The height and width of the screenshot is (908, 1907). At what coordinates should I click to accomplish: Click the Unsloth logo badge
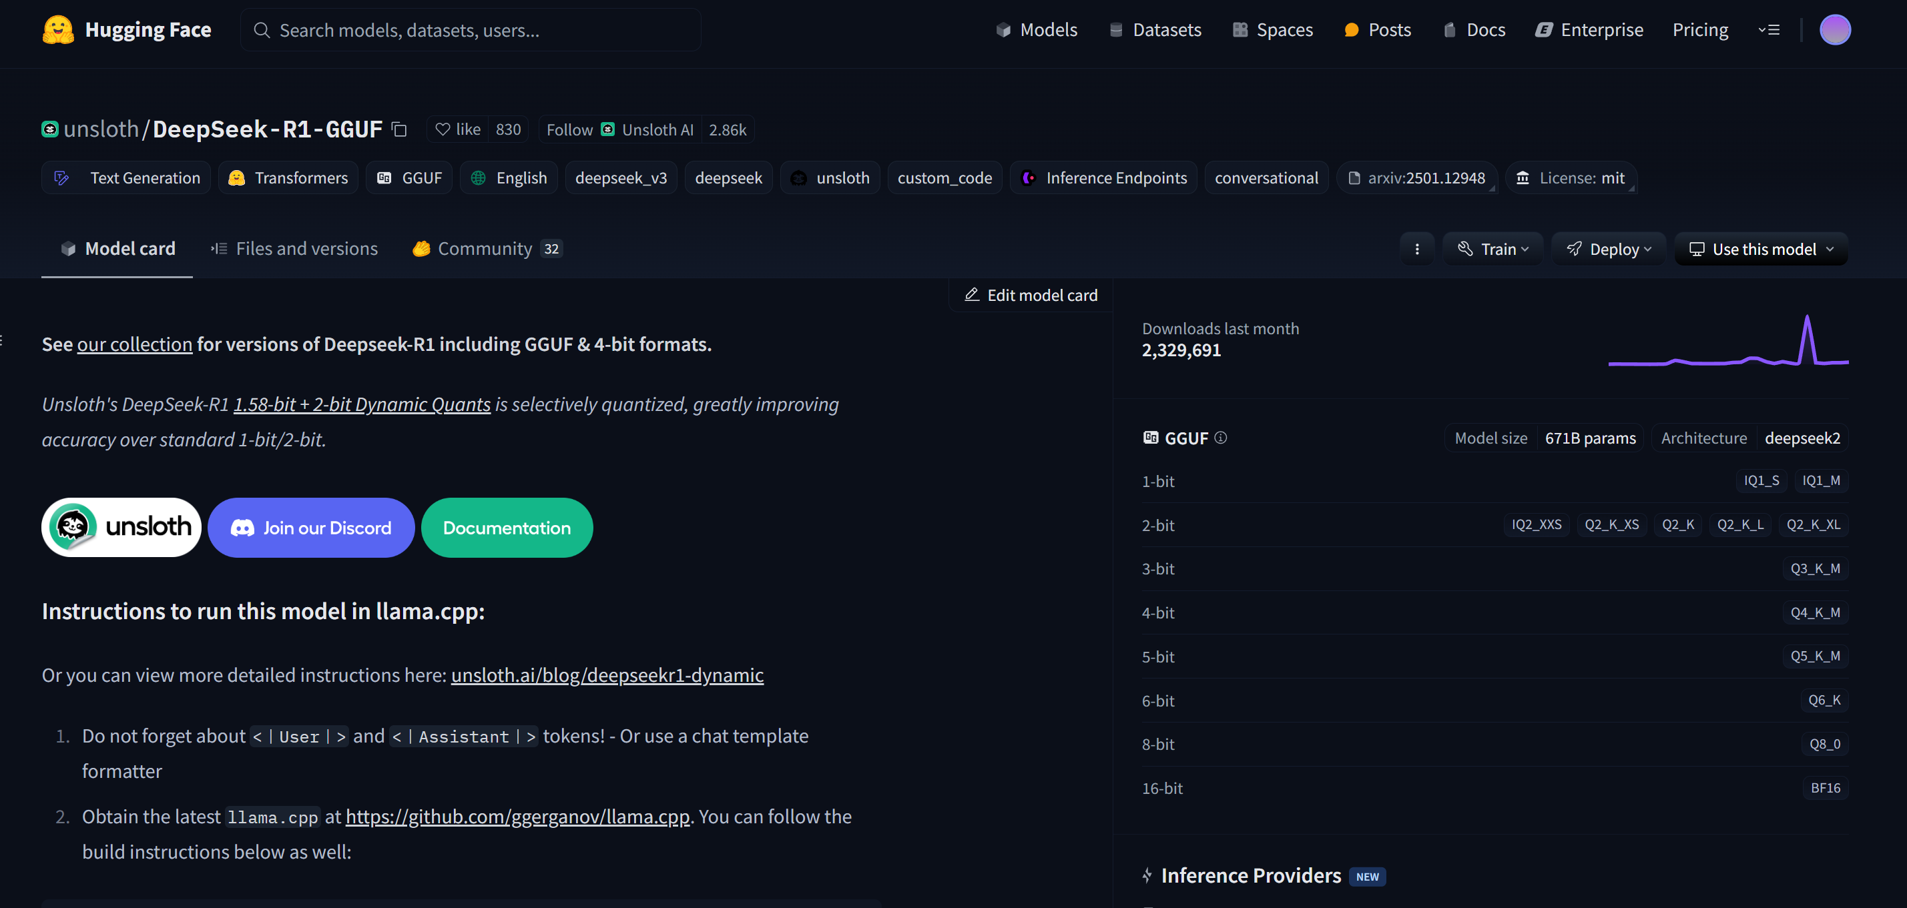coord(121,527)
